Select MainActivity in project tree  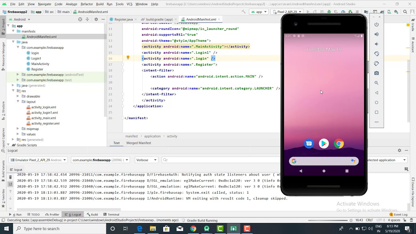(x=40, y=64)
